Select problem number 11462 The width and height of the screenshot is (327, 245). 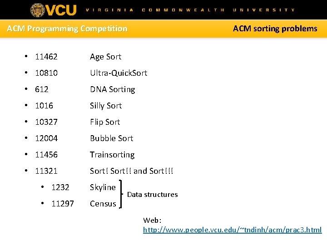[x=46, y=57]
